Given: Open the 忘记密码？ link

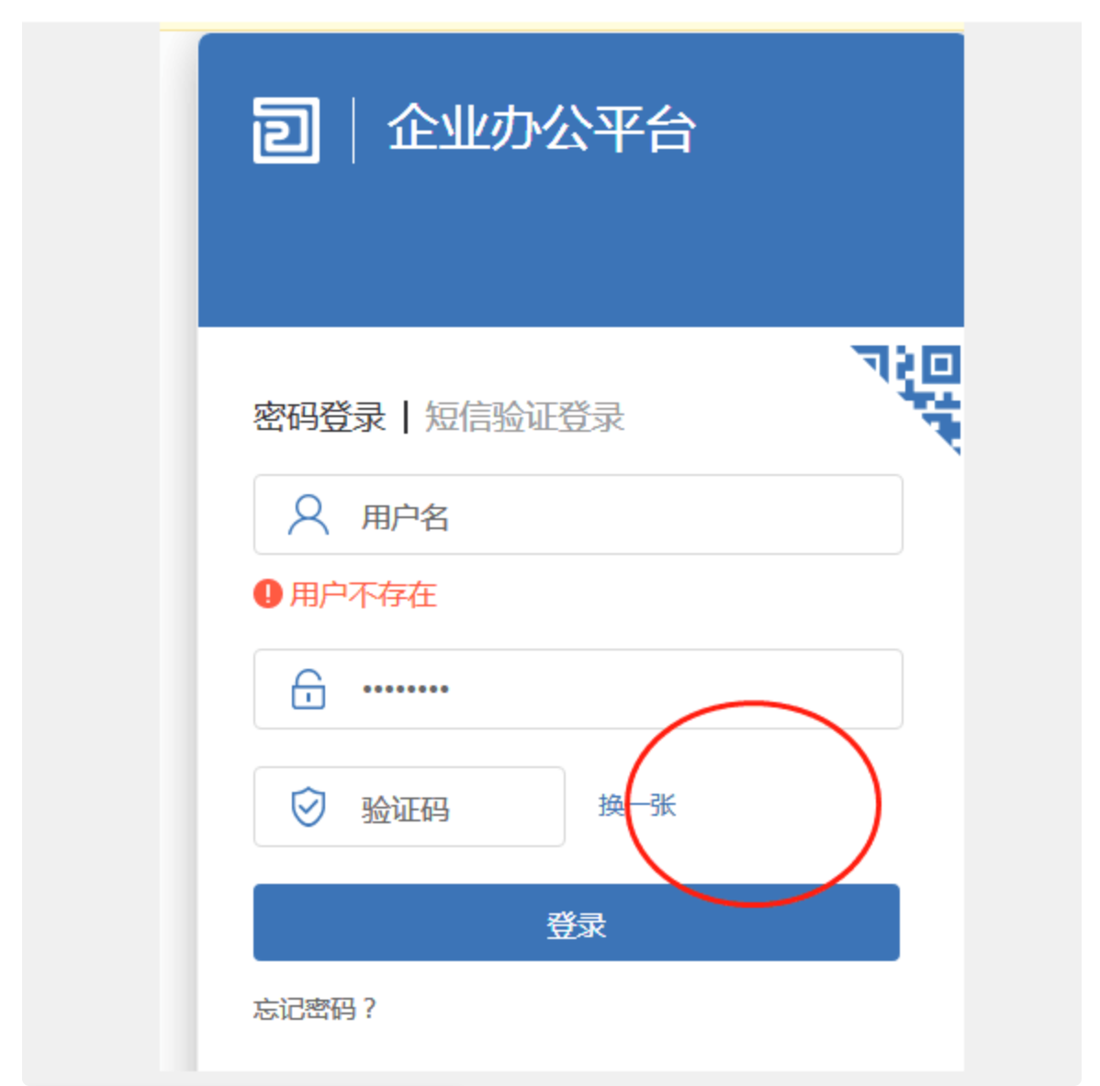Looking at the screenshot, I should point(315,1009).
